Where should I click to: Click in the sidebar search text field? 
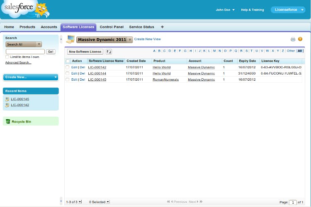(x=25, y=52)
